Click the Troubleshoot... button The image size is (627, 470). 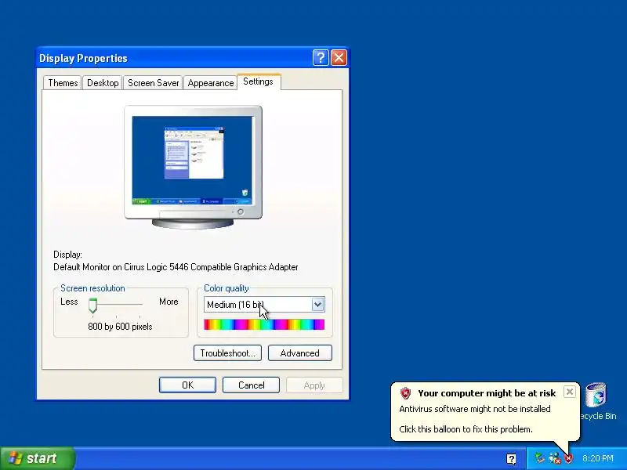[x=227, y=353]
